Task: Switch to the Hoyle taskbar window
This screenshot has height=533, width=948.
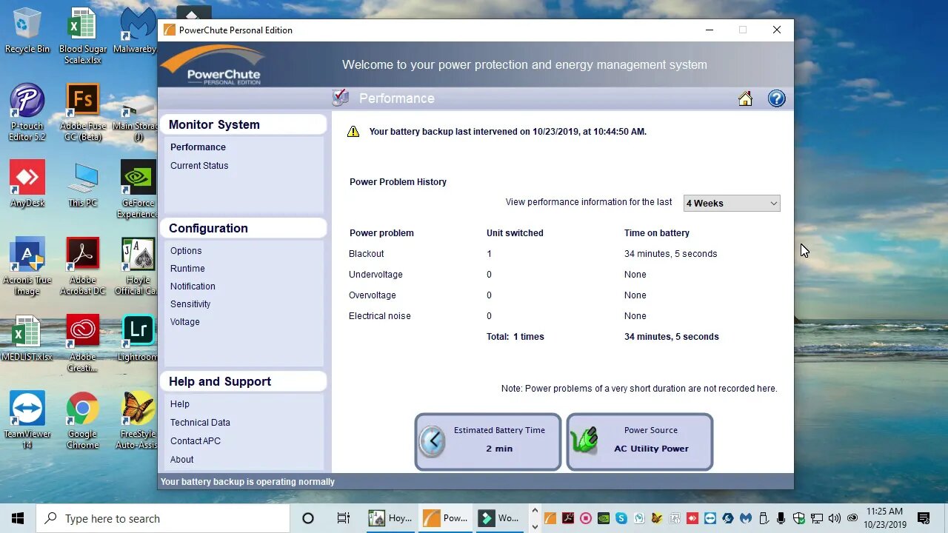Action: 390,518
